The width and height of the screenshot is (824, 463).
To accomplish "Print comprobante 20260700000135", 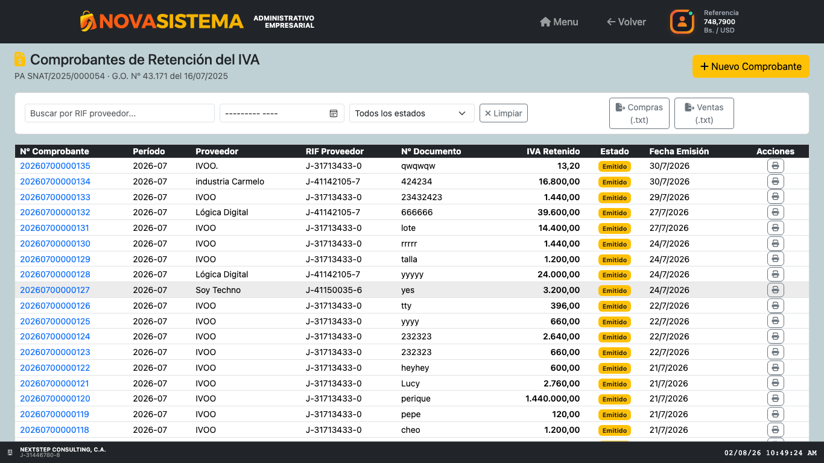I will pos(775,166).
